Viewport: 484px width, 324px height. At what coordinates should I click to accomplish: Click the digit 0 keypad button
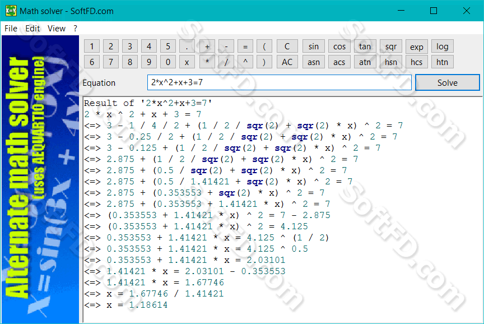(x=168, y=62)
